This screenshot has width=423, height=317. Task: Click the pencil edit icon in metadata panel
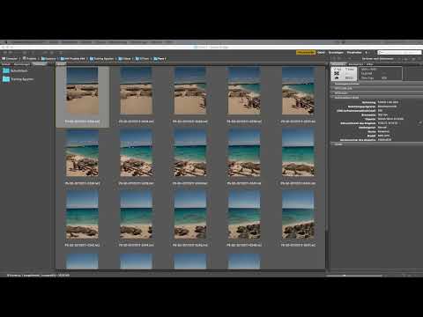point(419,123)
